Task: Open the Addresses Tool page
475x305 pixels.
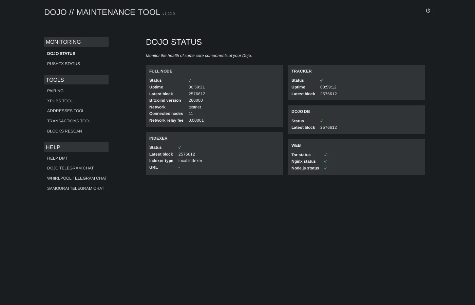Action: coord(65,111)
